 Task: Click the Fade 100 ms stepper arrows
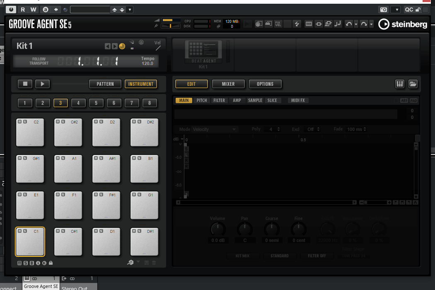click(x=365, y=129)
